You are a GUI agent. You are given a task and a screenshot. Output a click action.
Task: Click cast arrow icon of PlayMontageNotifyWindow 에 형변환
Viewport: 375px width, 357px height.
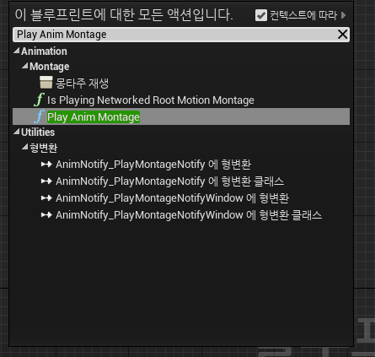(46, 197)
